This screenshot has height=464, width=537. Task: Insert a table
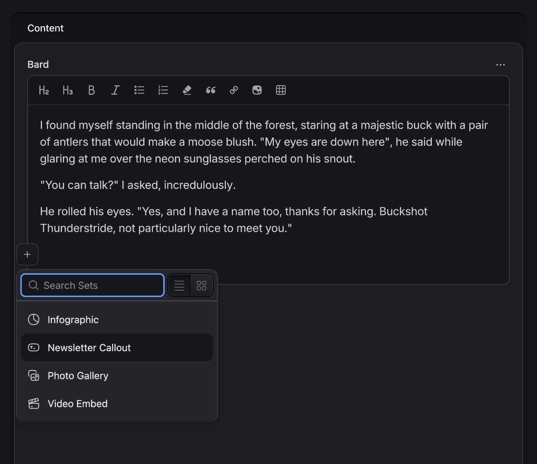tap(281, 90)
